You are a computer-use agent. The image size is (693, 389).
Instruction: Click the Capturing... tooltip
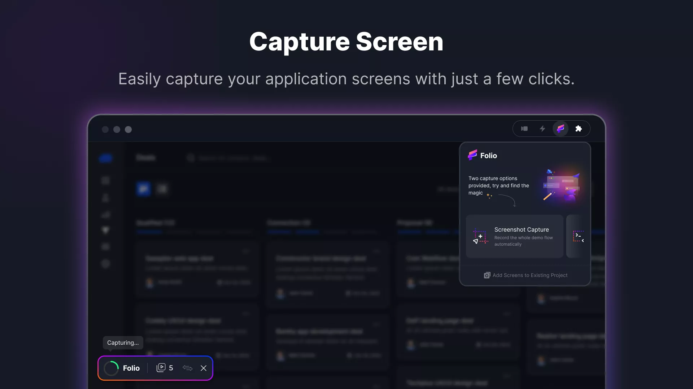click(x=123, y=343)
